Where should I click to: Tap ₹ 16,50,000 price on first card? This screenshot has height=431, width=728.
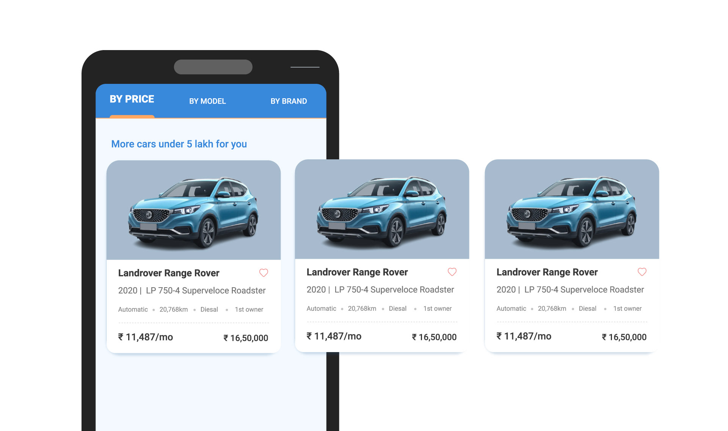[246, 338]
